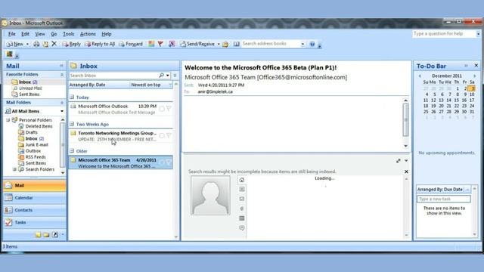Select Junk E-mail folder in tree
Viewport: 484px width, 272px height.
[x=36, y=144]
